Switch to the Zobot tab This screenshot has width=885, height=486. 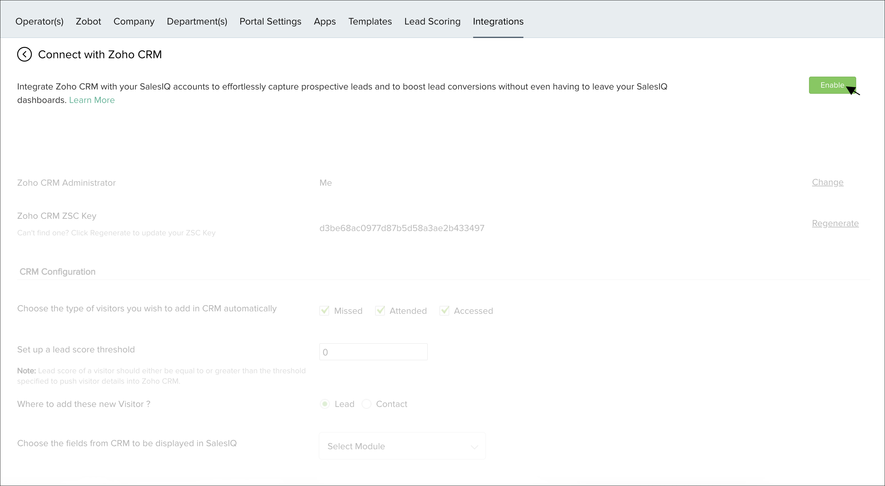pos(88,21)
